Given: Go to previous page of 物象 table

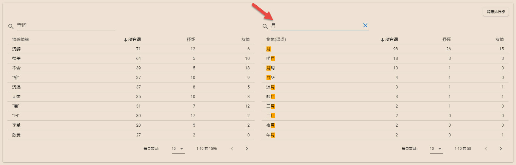Looking at the screenshot, I should tap(486, 149).
